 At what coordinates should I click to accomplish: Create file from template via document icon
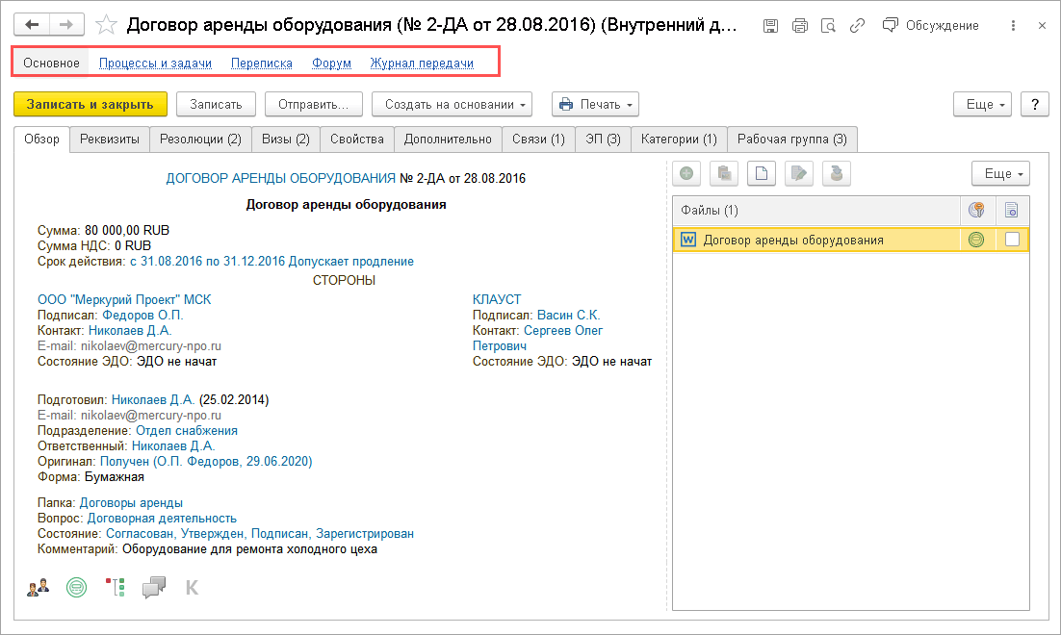pyautogui.click(x=761, y=173)
